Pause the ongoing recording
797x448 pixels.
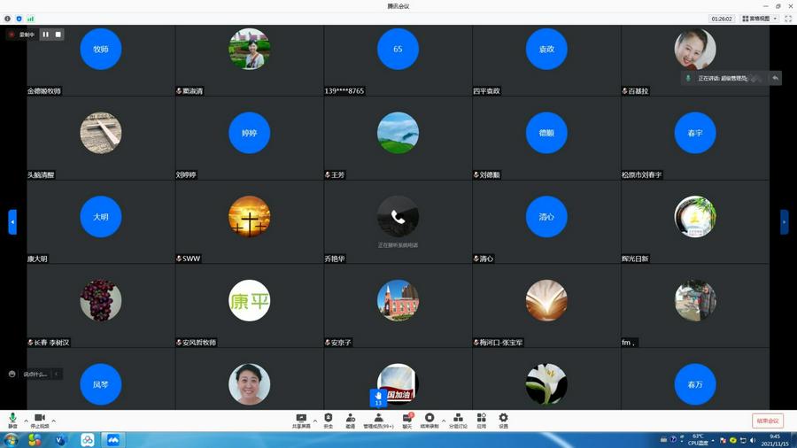pos(45,35)
